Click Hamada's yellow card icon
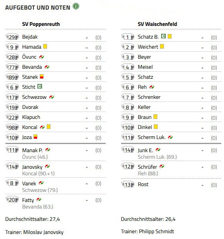This screenshot has height=239, width=224. tap(45, 46)
